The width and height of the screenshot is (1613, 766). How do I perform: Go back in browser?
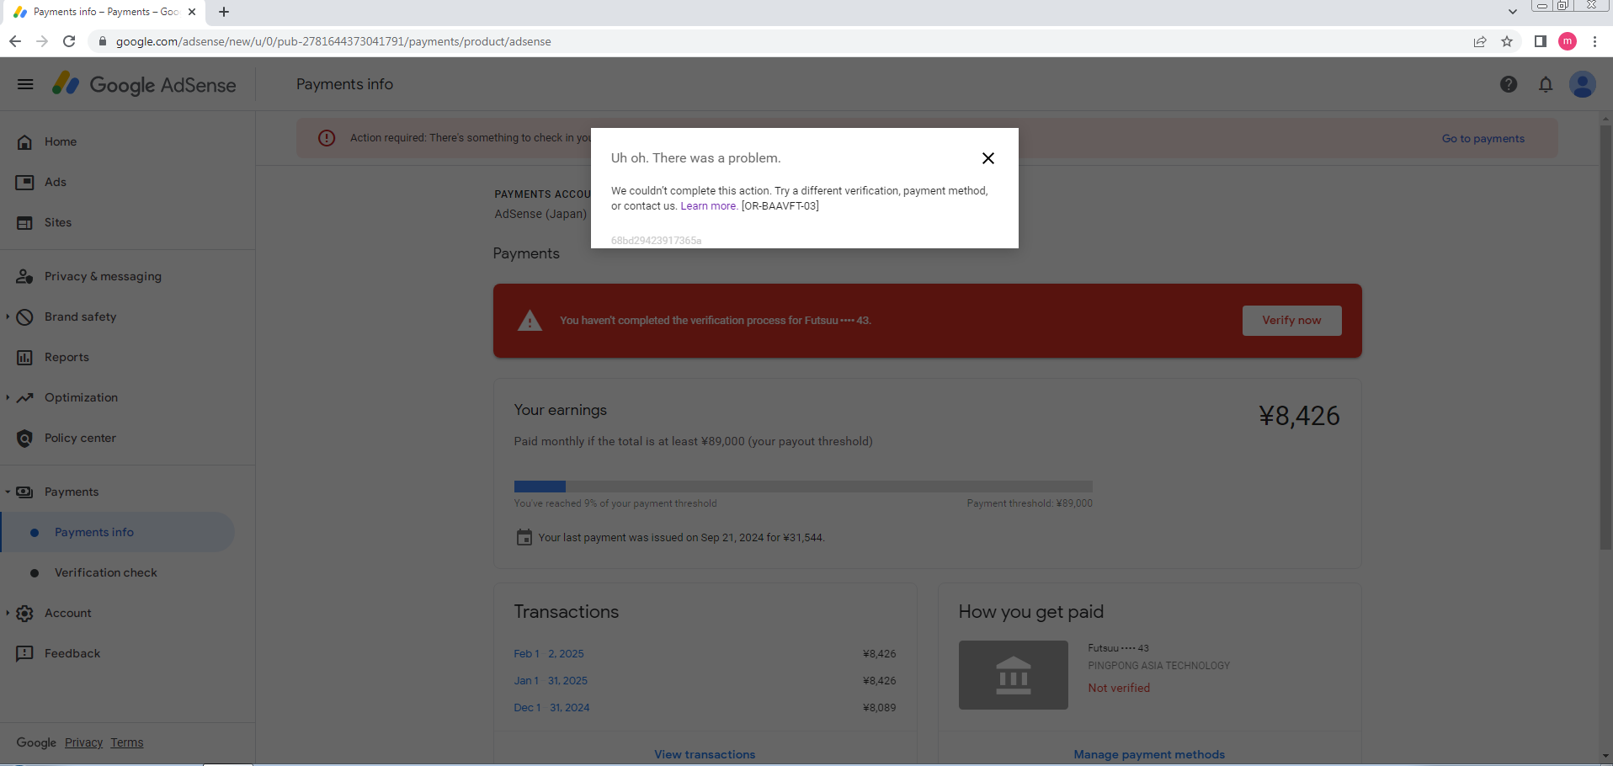(x=15, y=41)
